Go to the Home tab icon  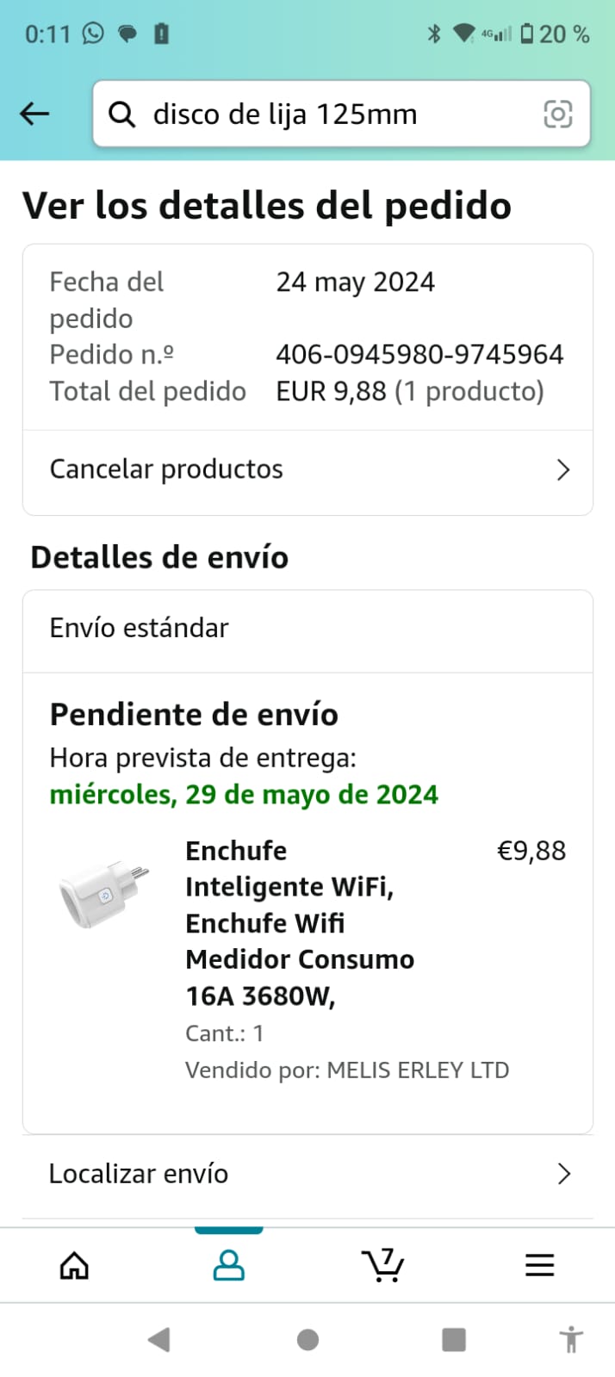coord(74,1265)
